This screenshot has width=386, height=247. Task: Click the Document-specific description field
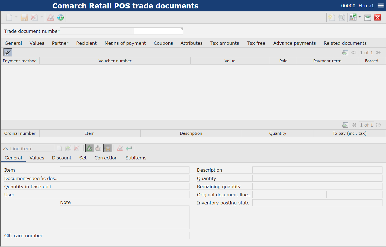[124, 178]
